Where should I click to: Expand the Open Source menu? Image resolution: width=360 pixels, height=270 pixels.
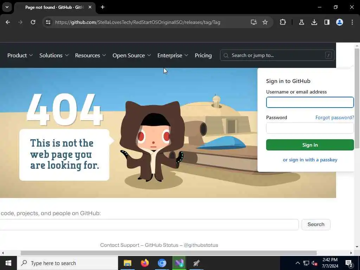click(132, 55)
